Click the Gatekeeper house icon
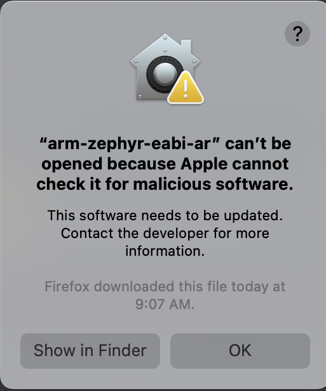326x391 pixels. click(165, 67)
